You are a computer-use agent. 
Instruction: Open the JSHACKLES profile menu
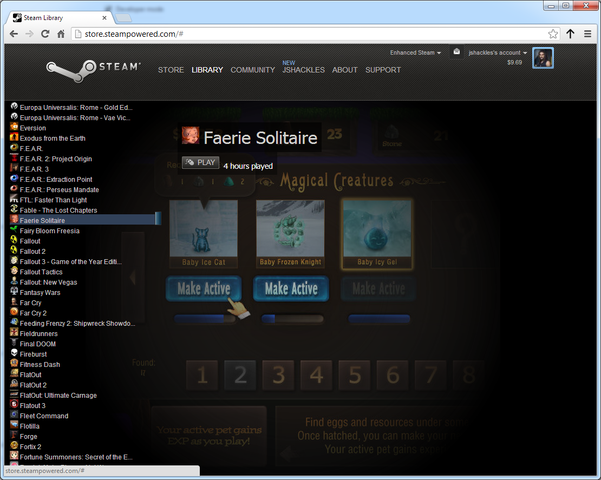click(x=304, y=70)
